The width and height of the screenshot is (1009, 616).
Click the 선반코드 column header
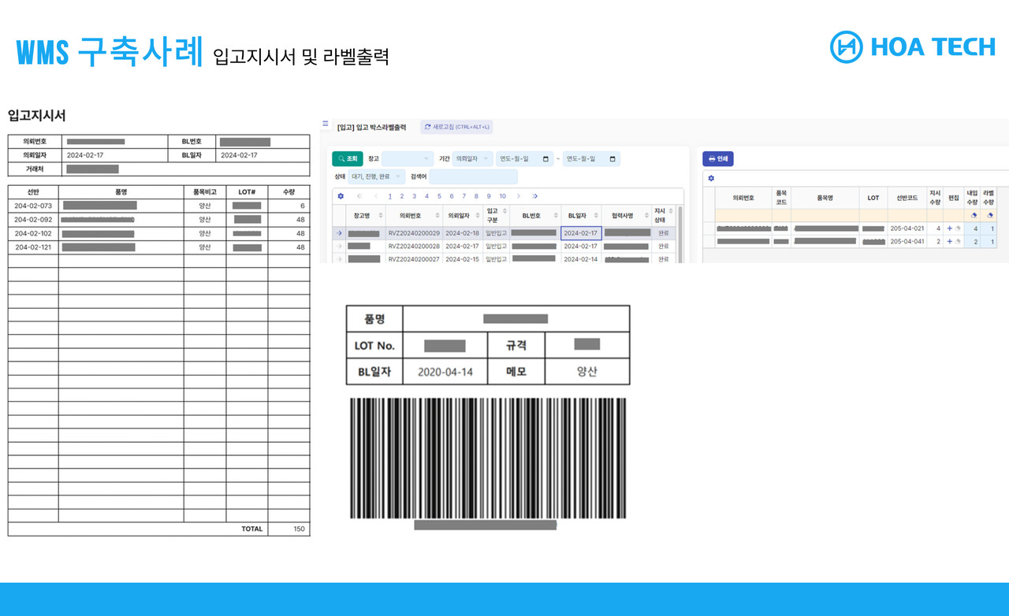[907, 198]
